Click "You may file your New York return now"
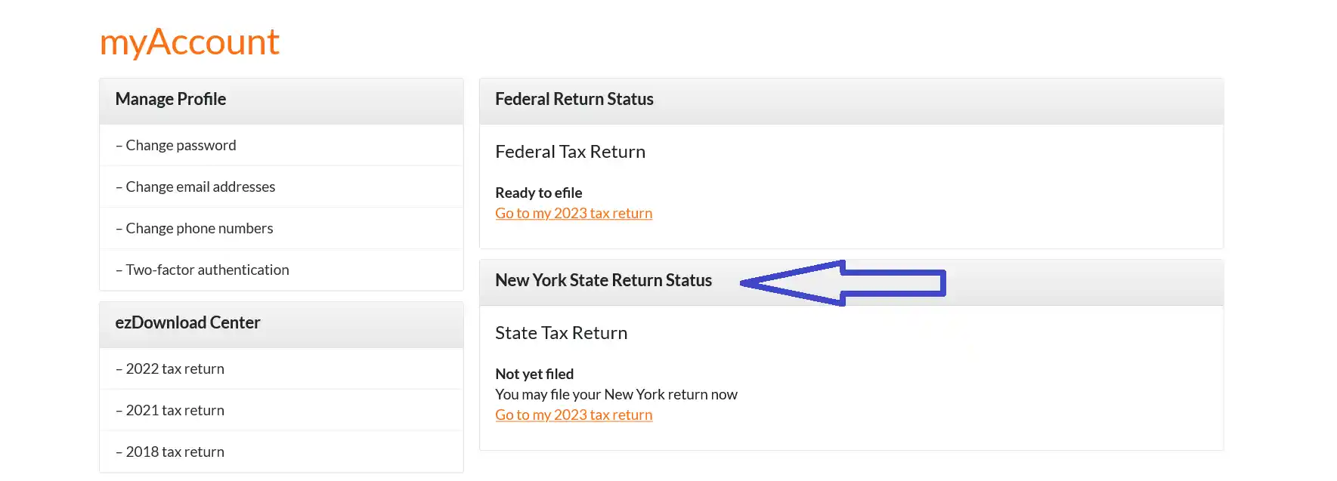The height and width of the screenshot is (481, 1337). (616, 394)
